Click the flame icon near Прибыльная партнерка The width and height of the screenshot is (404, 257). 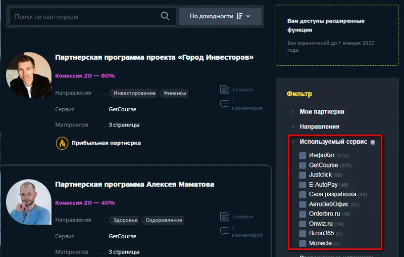tap(62, 143)
